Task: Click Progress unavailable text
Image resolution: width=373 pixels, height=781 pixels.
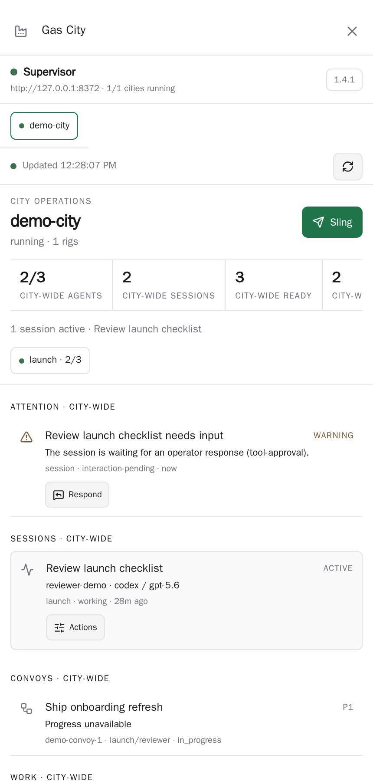Action: pyautogui.click(x=88, y=724)
